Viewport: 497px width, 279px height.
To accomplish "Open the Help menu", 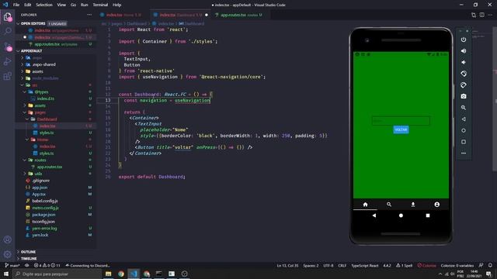I will pyautogui.click(x=116, y=5).
